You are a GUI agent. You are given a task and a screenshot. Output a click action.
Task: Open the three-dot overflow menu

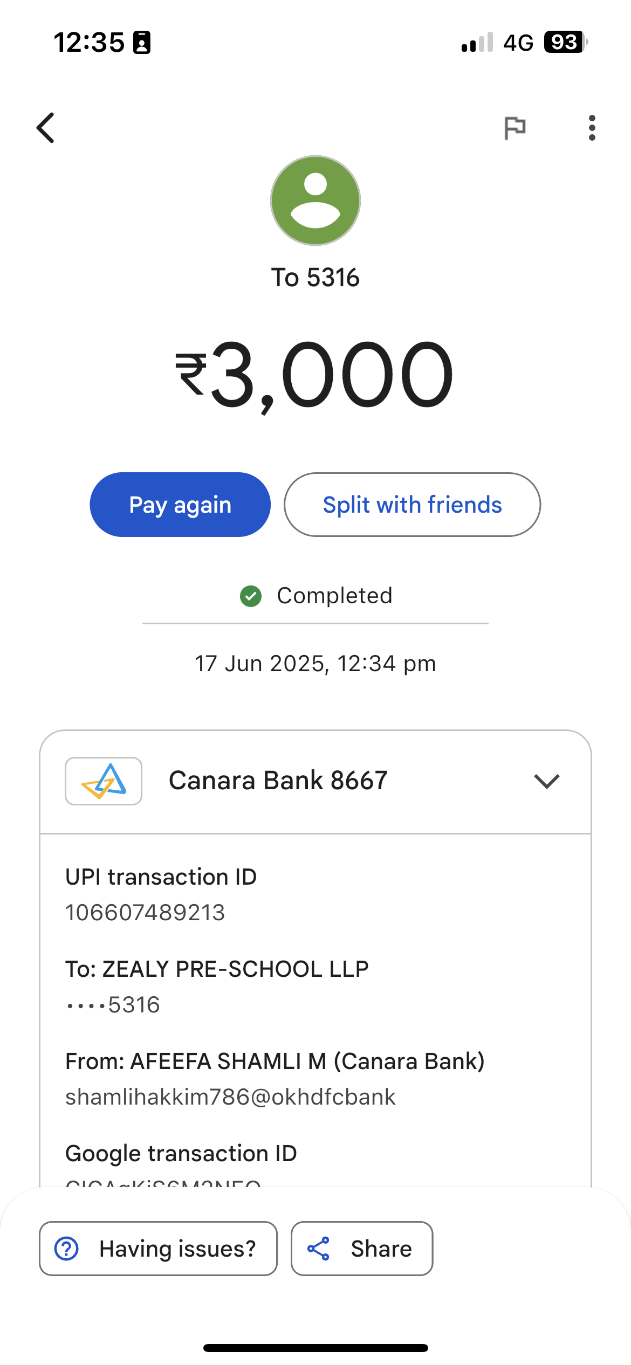pos(592,128)
